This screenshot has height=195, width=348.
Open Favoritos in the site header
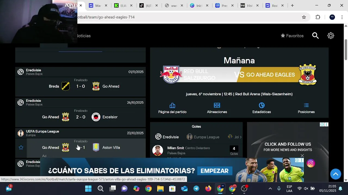[292, 36]
